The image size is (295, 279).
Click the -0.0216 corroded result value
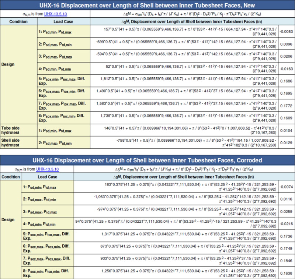287,224
